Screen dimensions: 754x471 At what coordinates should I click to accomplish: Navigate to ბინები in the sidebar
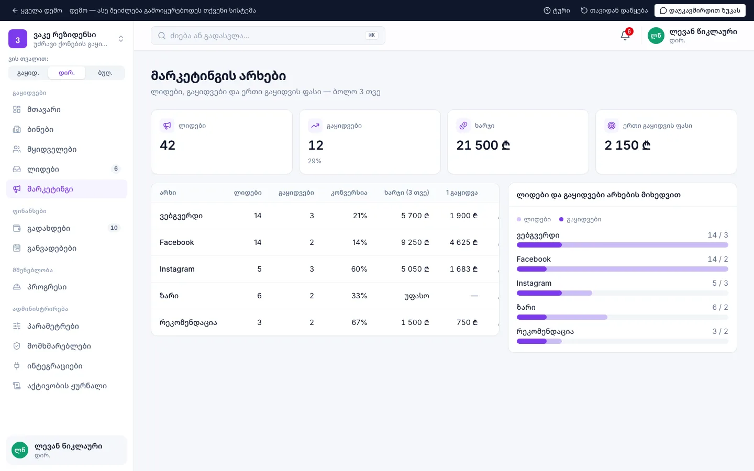click(66, 129)
